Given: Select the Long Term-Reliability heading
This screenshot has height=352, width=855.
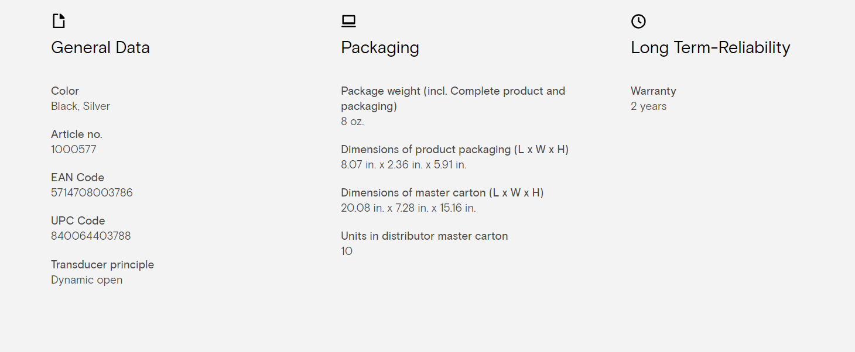Looking at the screenshot, I should [x=710, y=48].
